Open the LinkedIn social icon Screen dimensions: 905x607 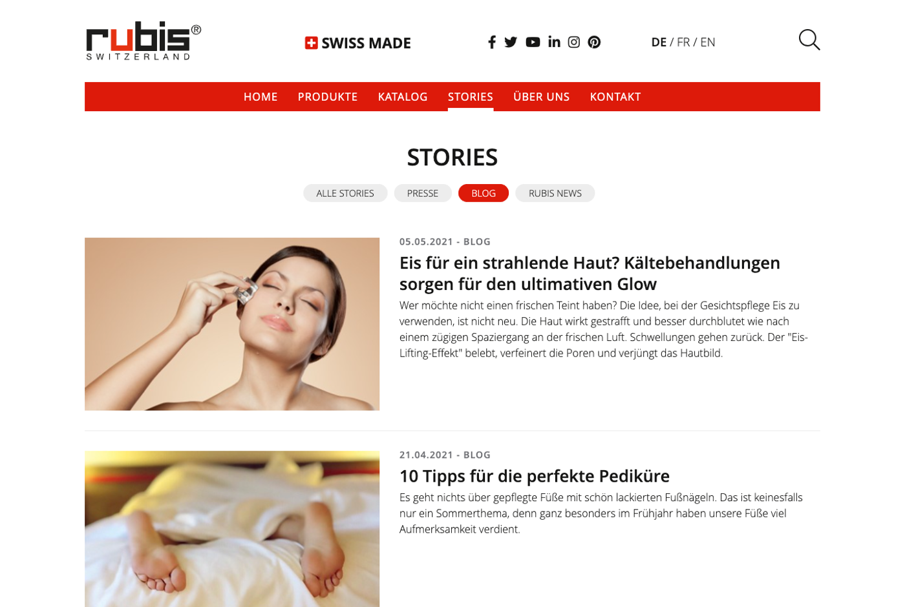coord(554,42)
